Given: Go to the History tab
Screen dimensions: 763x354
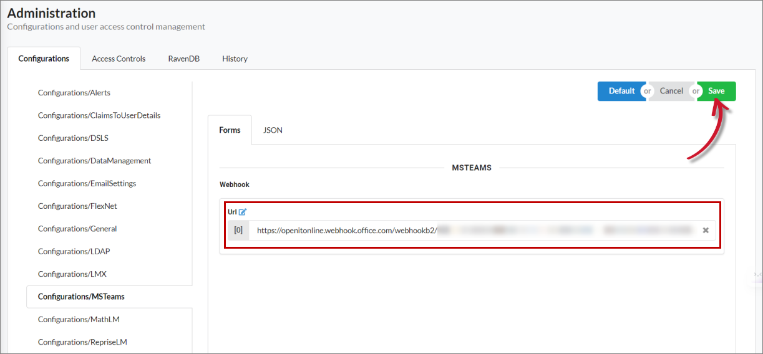Looking at the screenshot, I should click(x=235, y=59).
